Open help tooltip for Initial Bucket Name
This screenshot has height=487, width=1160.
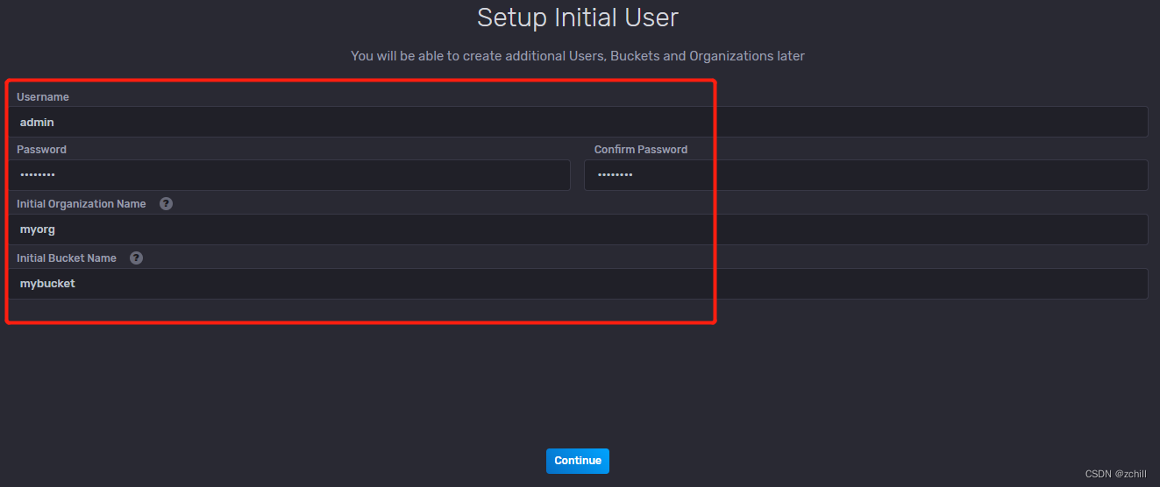(x=136, y=258)
